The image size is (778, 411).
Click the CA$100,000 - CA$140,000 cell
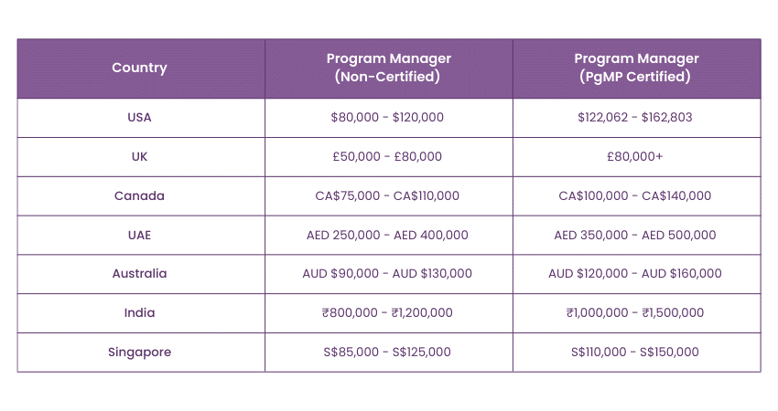click(635, 195)
